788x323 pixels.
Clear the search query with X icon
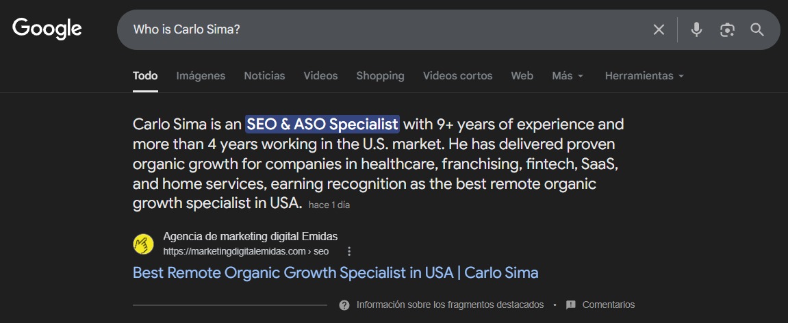pyautogui.click(x=659, y=29)
